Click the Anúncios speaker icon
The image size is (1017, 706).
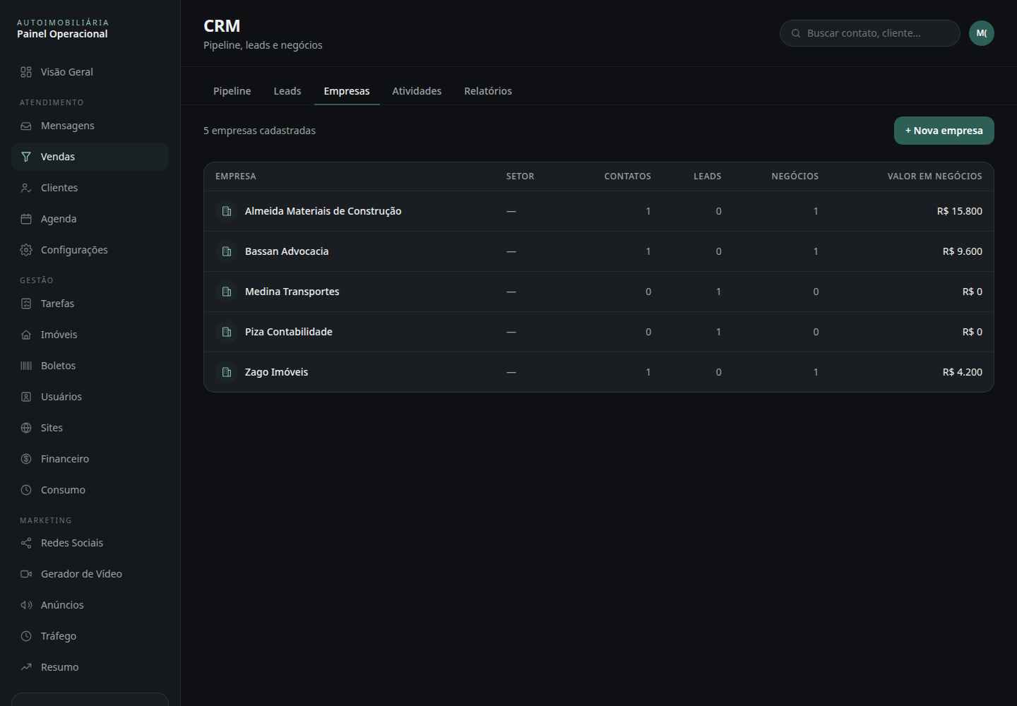(x=26, y=605)
